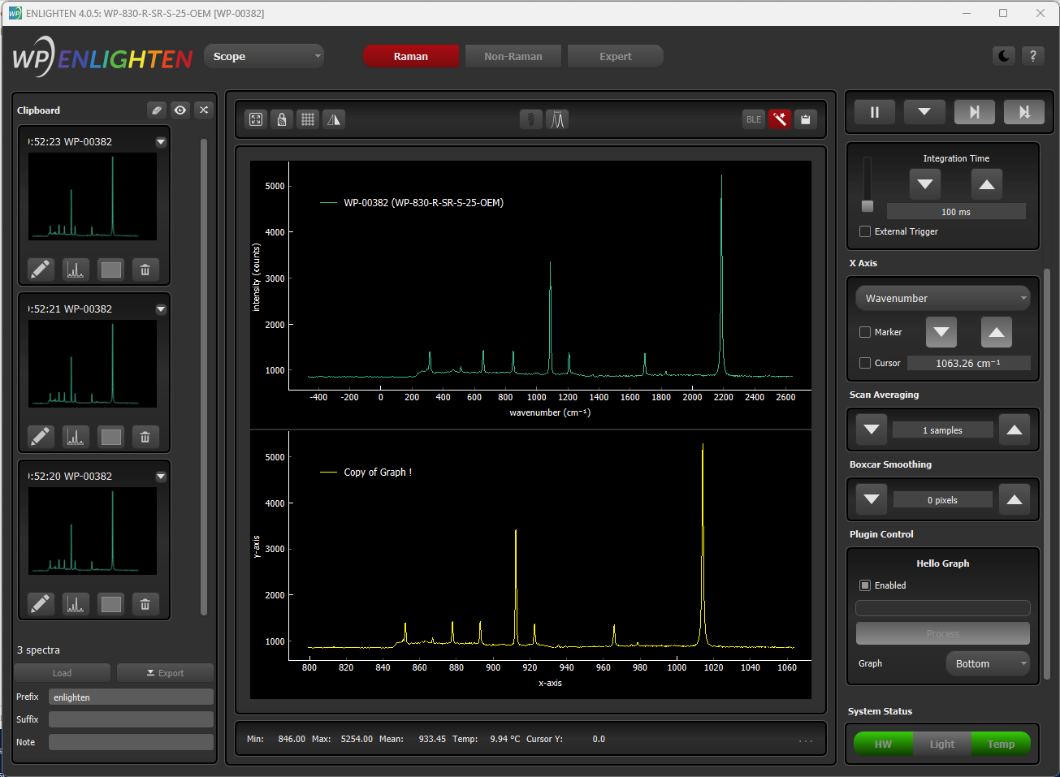Screen dimensions: 1060x777
Task: Delete the 52:23 WP-00382 clipboard spectrum
Action: (x=145, y=270)
